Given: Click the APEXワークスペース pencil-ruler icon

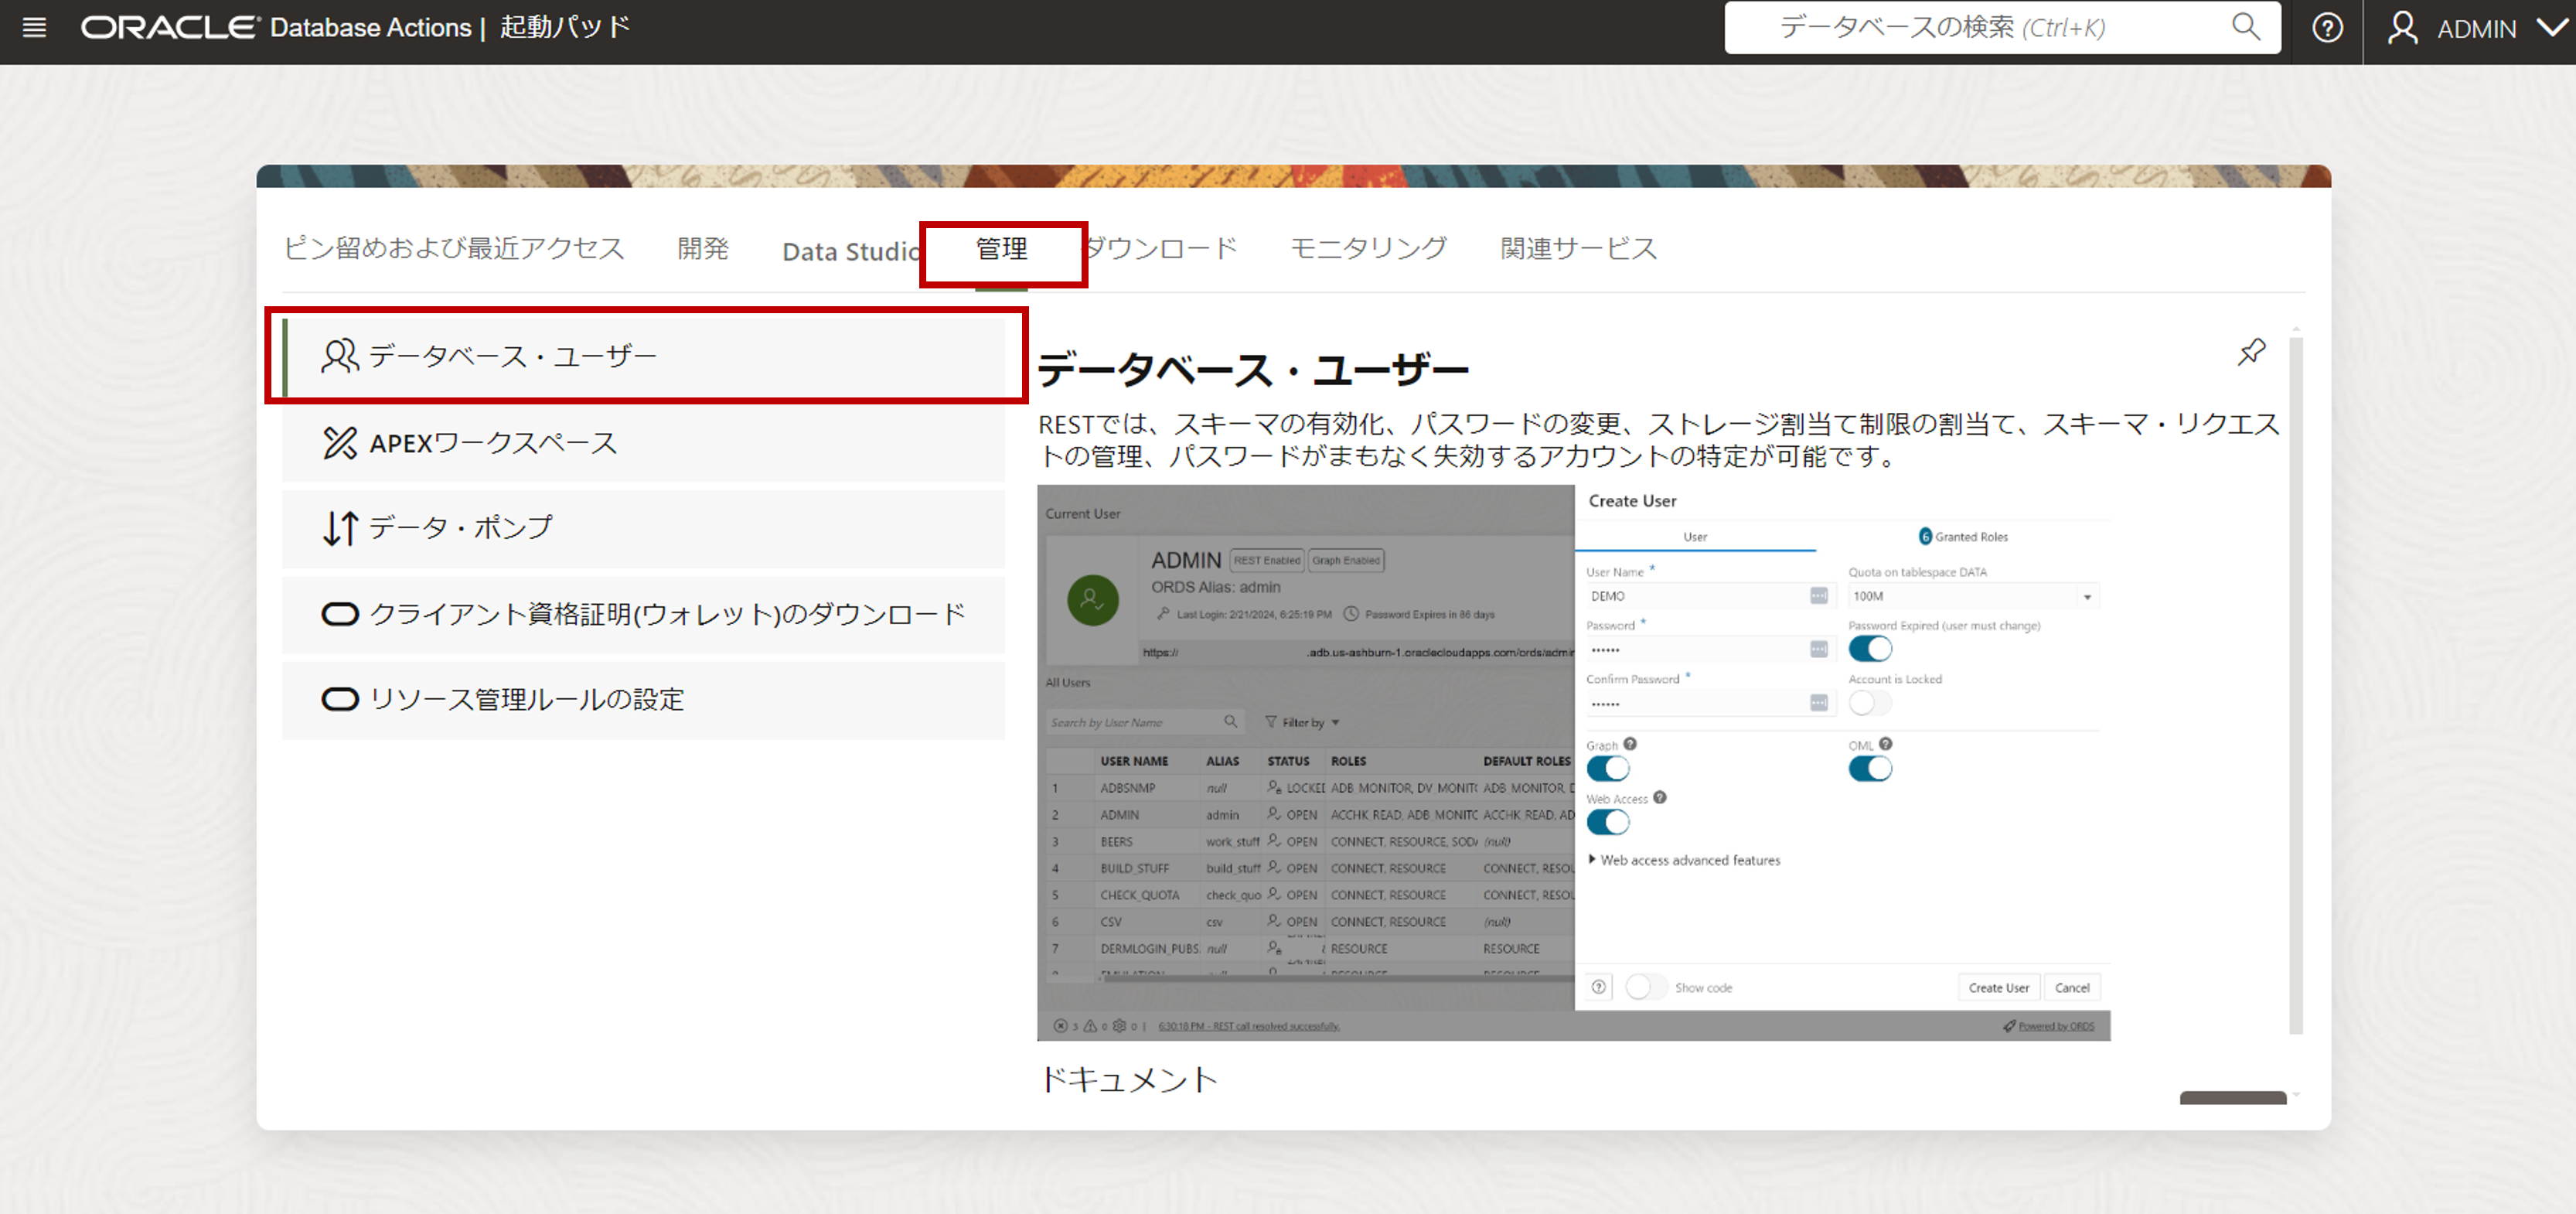Looking at the screenshot, I should [339, 442].
